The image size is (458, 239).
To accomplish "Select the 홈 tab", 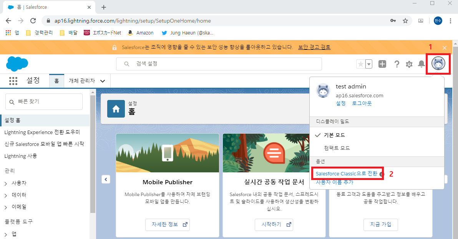I will coord(56,81).
